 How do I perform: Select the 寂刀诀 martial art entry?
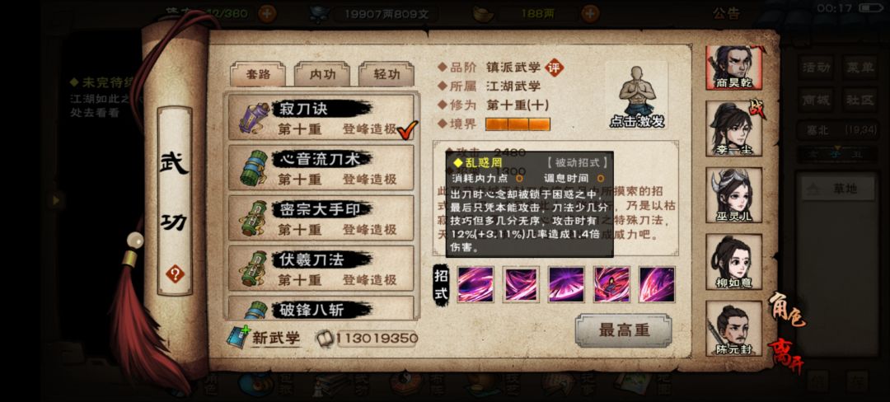321,117
